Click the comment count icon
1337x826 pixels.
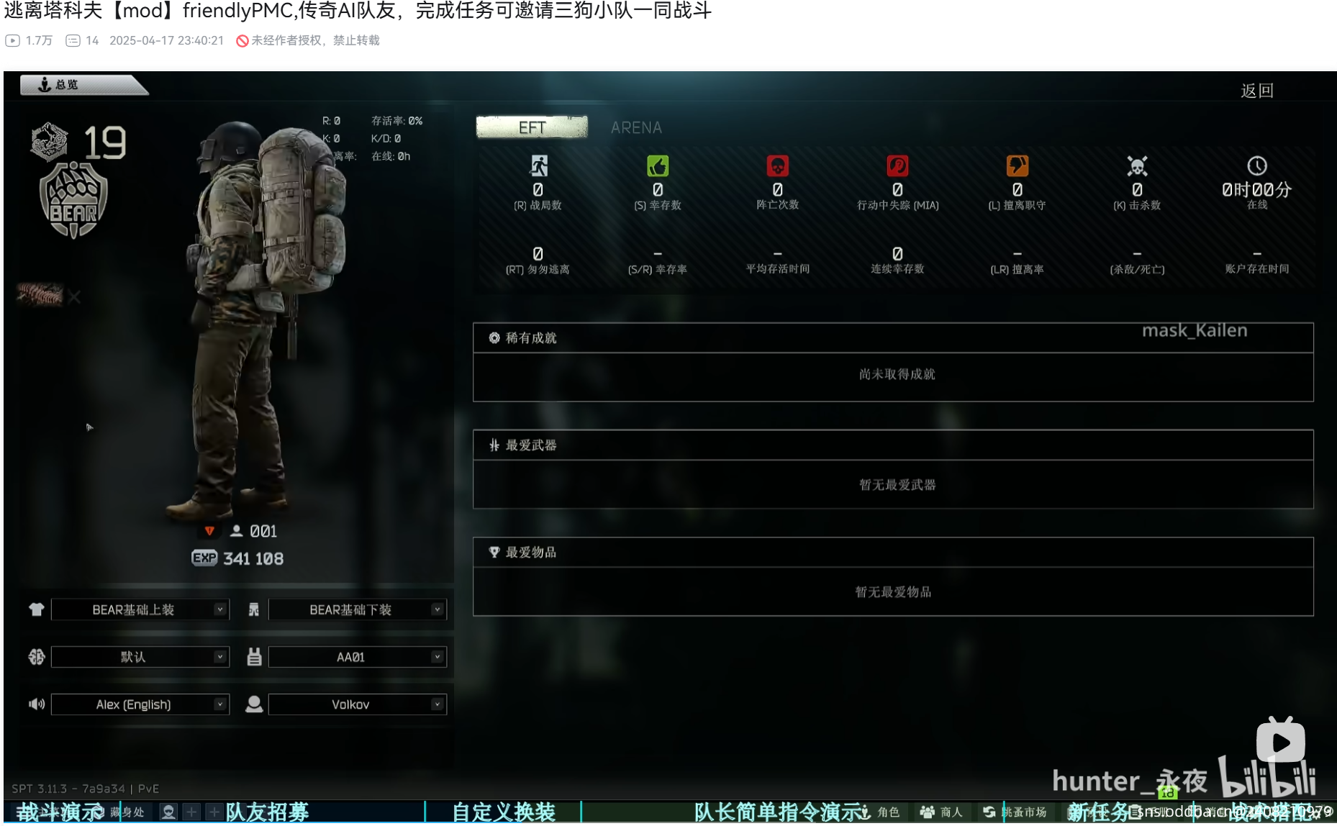(73, 40)
